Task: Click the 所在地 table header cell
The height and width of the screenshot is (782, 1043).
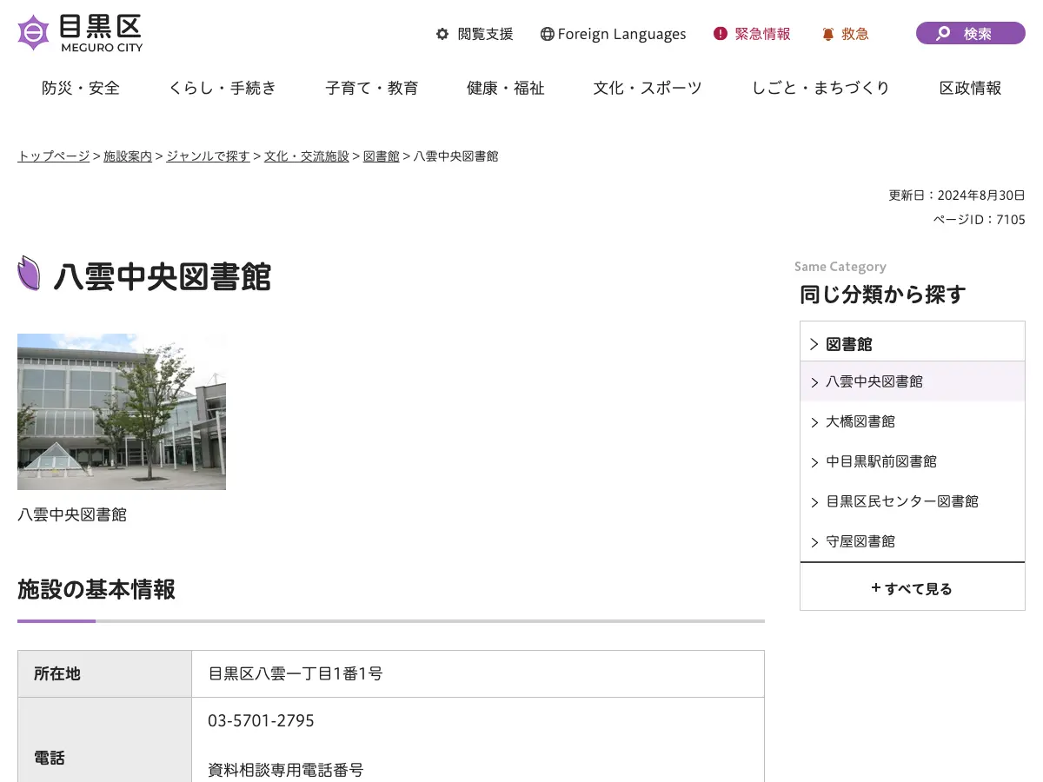Action: 105,673
